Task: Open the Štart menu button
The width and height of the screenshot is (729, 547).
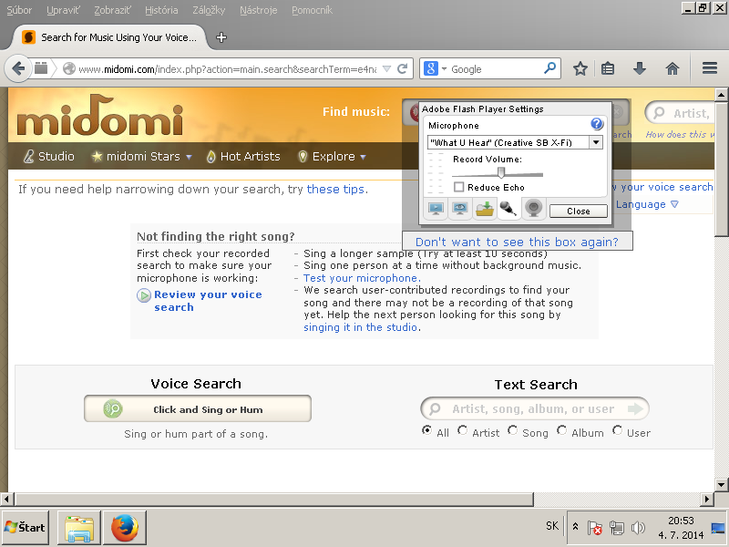Action: point(26,528)
